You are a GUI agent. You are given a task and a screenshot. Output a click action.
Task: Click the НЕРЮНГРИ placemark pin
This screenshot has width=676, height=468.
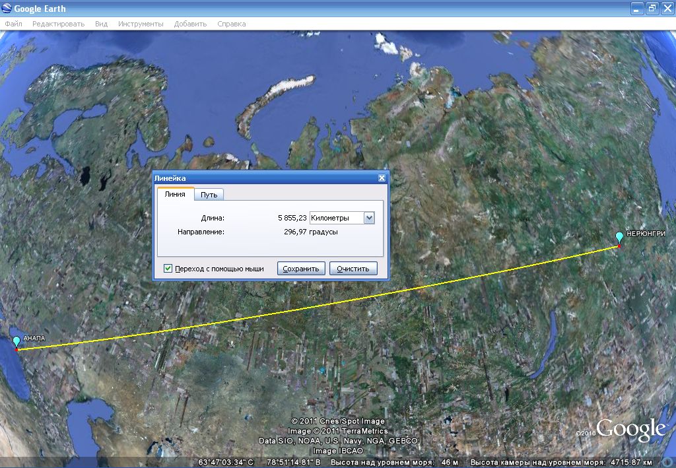pos(619,238)
